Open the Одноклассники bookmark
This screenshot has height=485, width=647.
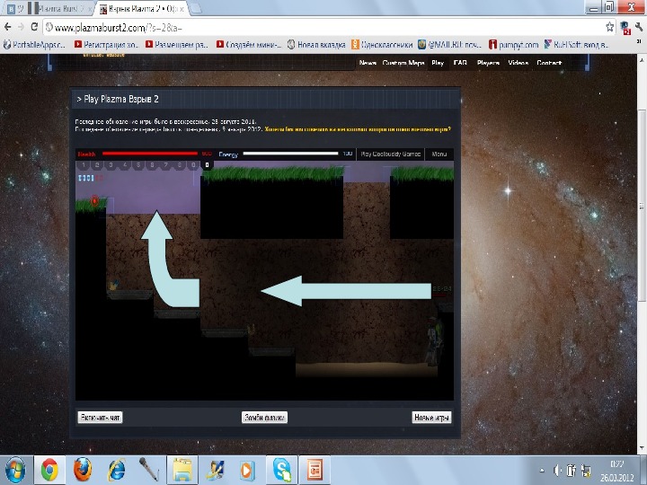[382, 45]
